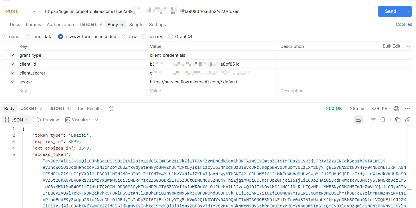This screenshot has width=416, height=208.
Task: Uncheck the client_secret parameter row
Action: tap(13, 73)
